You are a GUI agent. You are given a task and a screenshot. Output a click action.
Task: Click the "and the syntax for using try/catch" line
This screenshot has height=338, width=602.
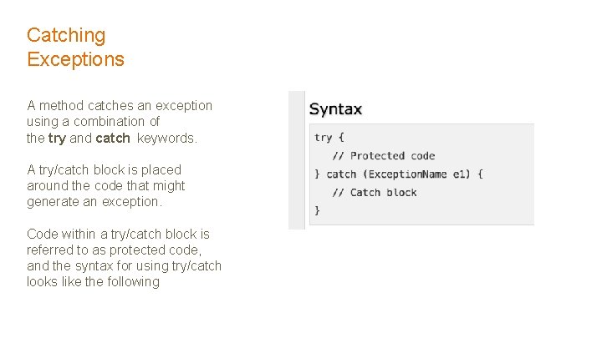pos(124,265)
